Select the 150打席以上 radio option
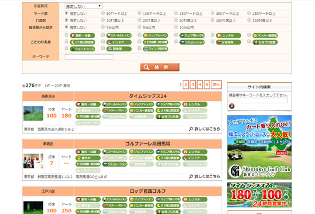The image size is (315, 214). pyautogui.click(x=249, y=20)
